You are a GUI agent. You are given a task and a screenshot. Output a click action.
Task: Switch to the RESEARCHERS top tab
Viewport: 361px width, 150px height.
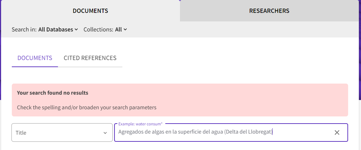click(269, 11)
